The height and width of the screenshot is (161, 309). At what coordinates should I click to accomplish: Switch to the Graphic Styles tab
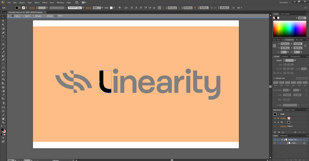[x=290, y=110]
